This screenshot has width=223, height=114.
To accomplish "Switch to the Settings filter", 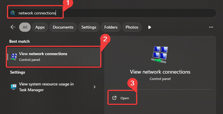I will (89, 27).
